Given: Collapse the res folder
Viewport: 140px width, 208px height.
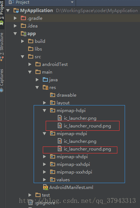Looking at the screenshot, I should click(37, 88).
